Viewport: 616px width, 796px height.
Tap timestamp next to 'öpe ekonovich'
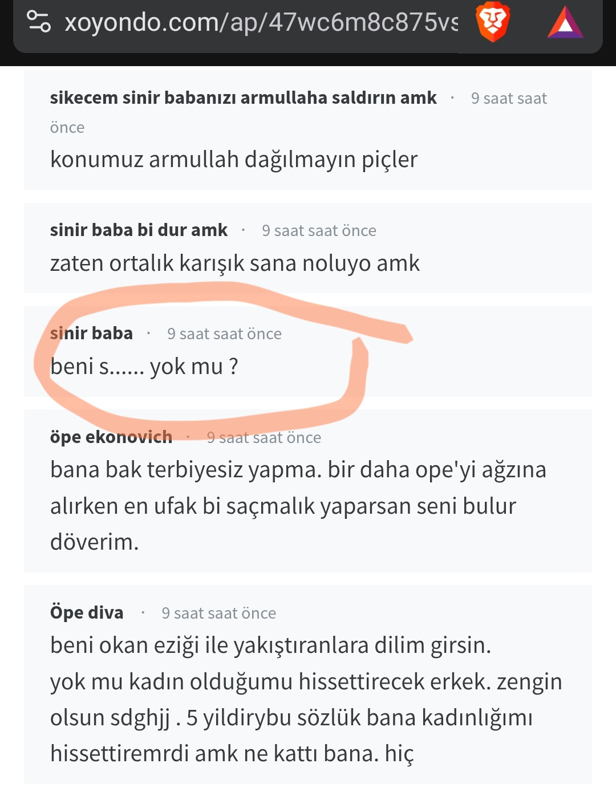[264, 437]
